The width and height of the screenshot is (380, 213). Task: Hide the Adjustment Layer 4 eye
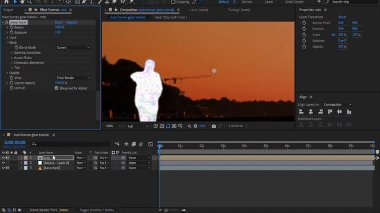point(3,163)
